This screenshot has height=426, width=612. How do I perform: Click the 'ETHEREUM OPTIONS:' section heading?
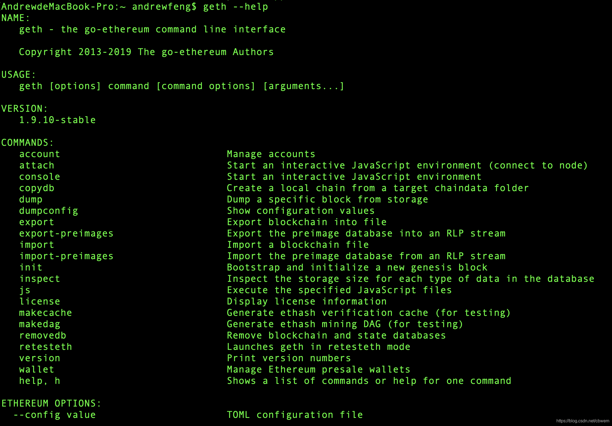tap(51, 403)
